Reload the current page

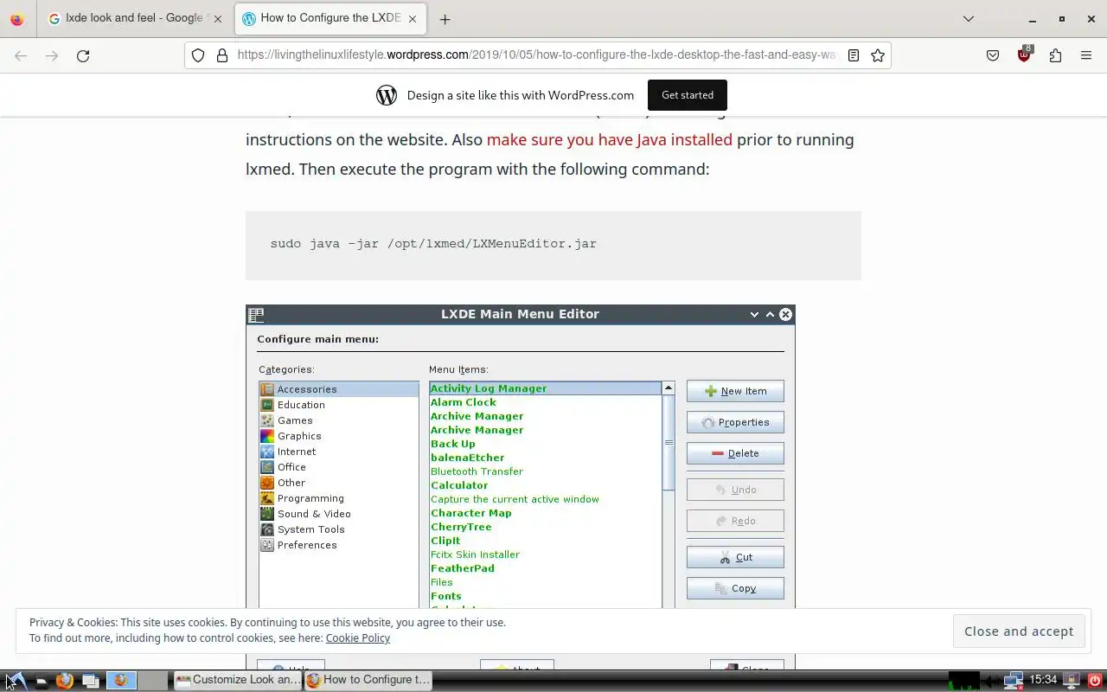click(x=83, y=55)
